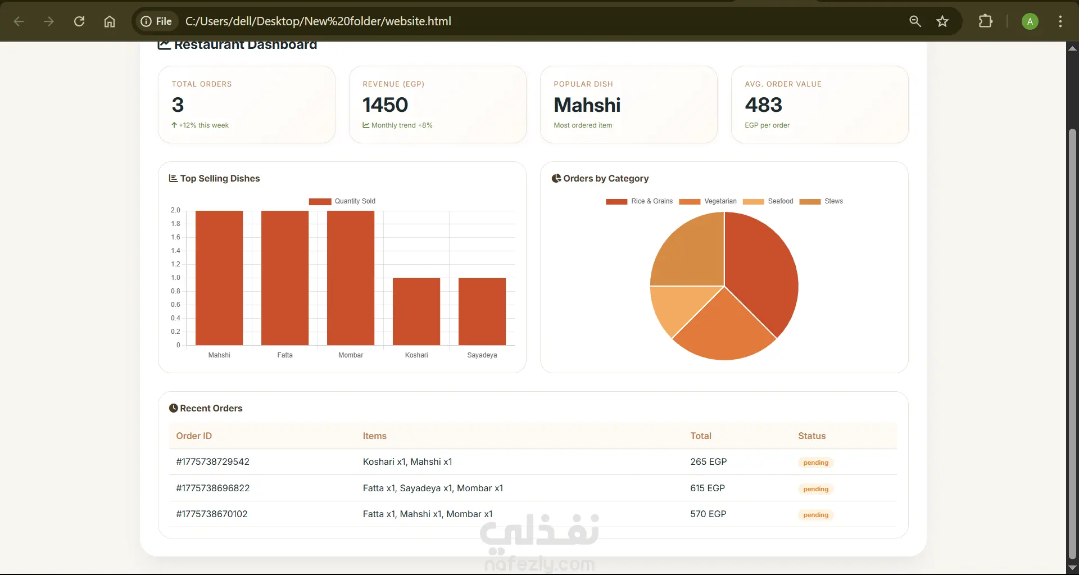Click the Order ID column header
The height and width of the screenshot is (575, 1079).
[x=194, y=436]
